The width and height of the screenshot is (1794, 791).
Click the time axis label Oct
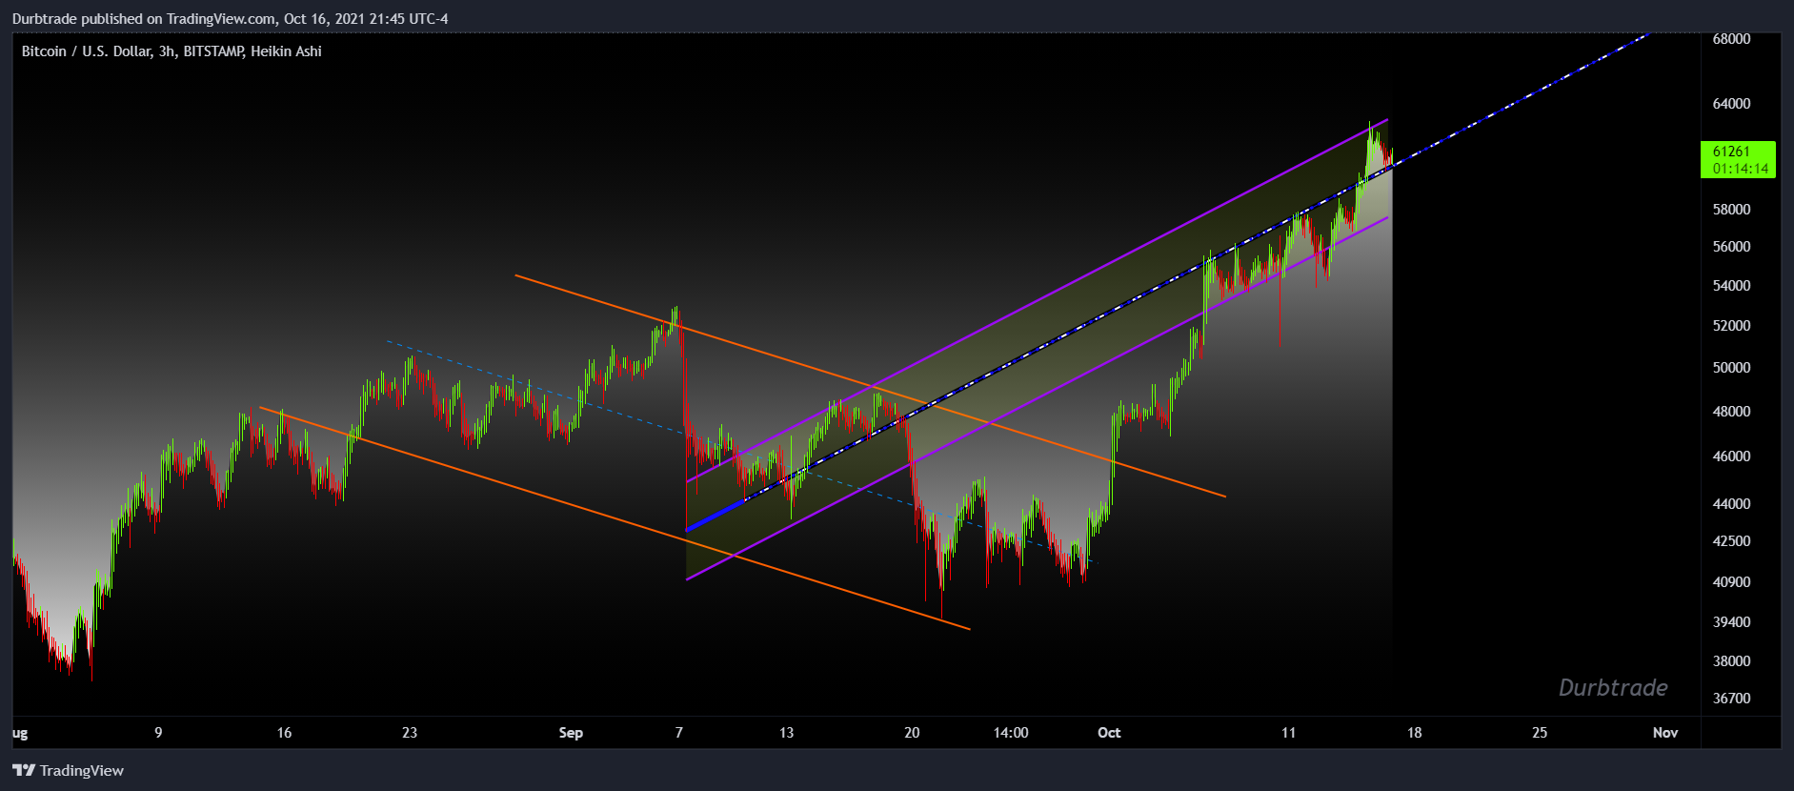(1109, 733)
